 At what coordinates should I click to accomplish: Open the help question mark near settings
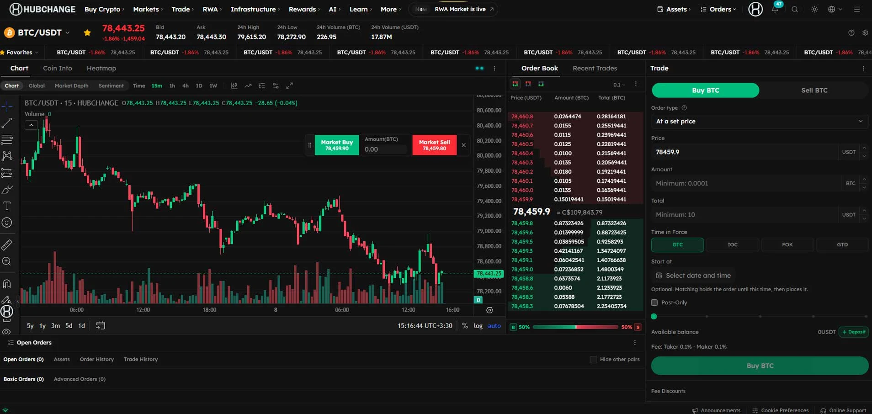(x=851, y=32)
